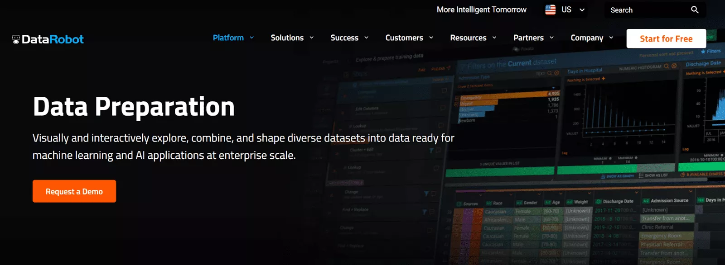
Task: Expand the Platform menu chevron
Action: coord(252,38)
